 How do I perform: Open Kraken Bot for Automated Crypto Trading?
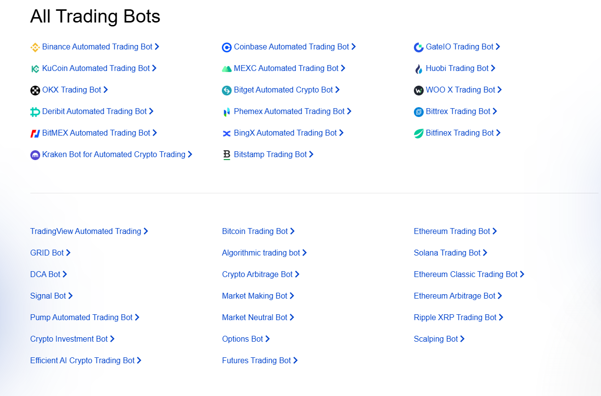(117, 155)
